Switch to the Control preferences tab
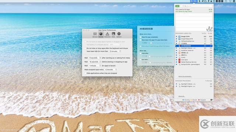236x132 pixels. (x=101, y=35)
